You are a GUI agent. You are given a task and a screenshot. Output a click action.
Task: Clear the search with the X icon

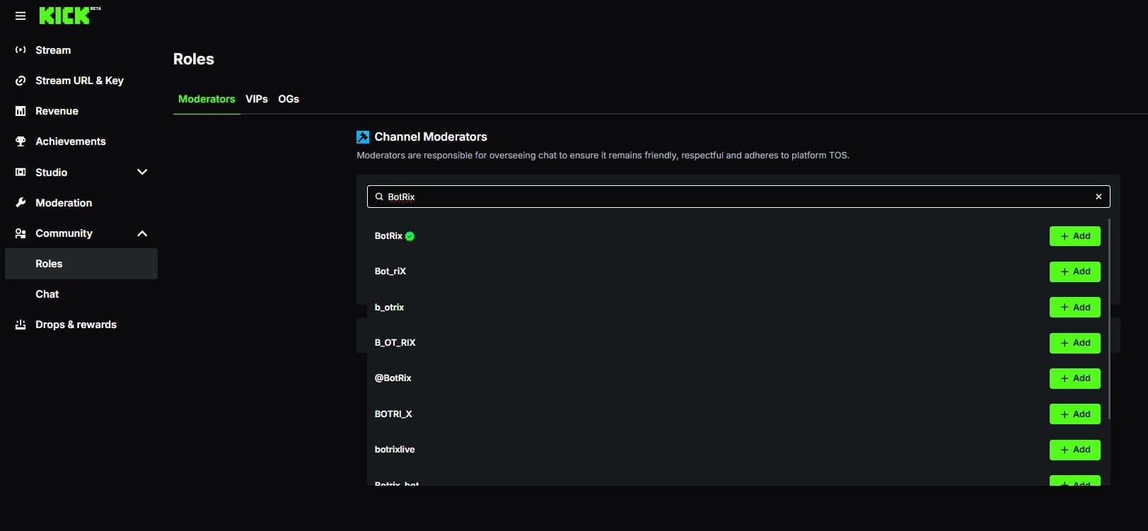(1098, 197)
